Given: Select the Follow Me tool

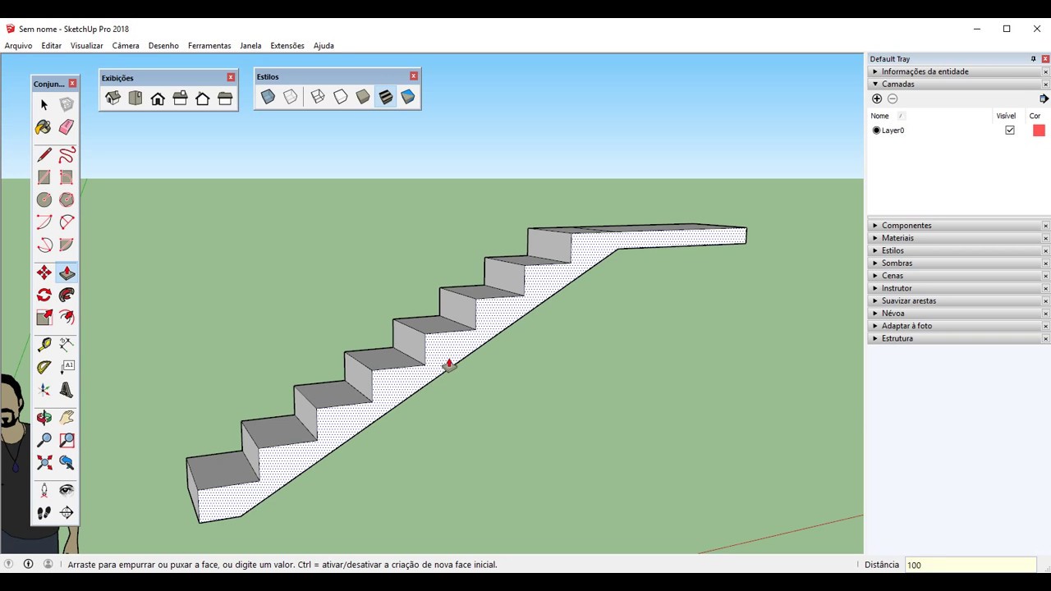Looking at the screenshot, I should pyautogui.click(x=67, y=295).
